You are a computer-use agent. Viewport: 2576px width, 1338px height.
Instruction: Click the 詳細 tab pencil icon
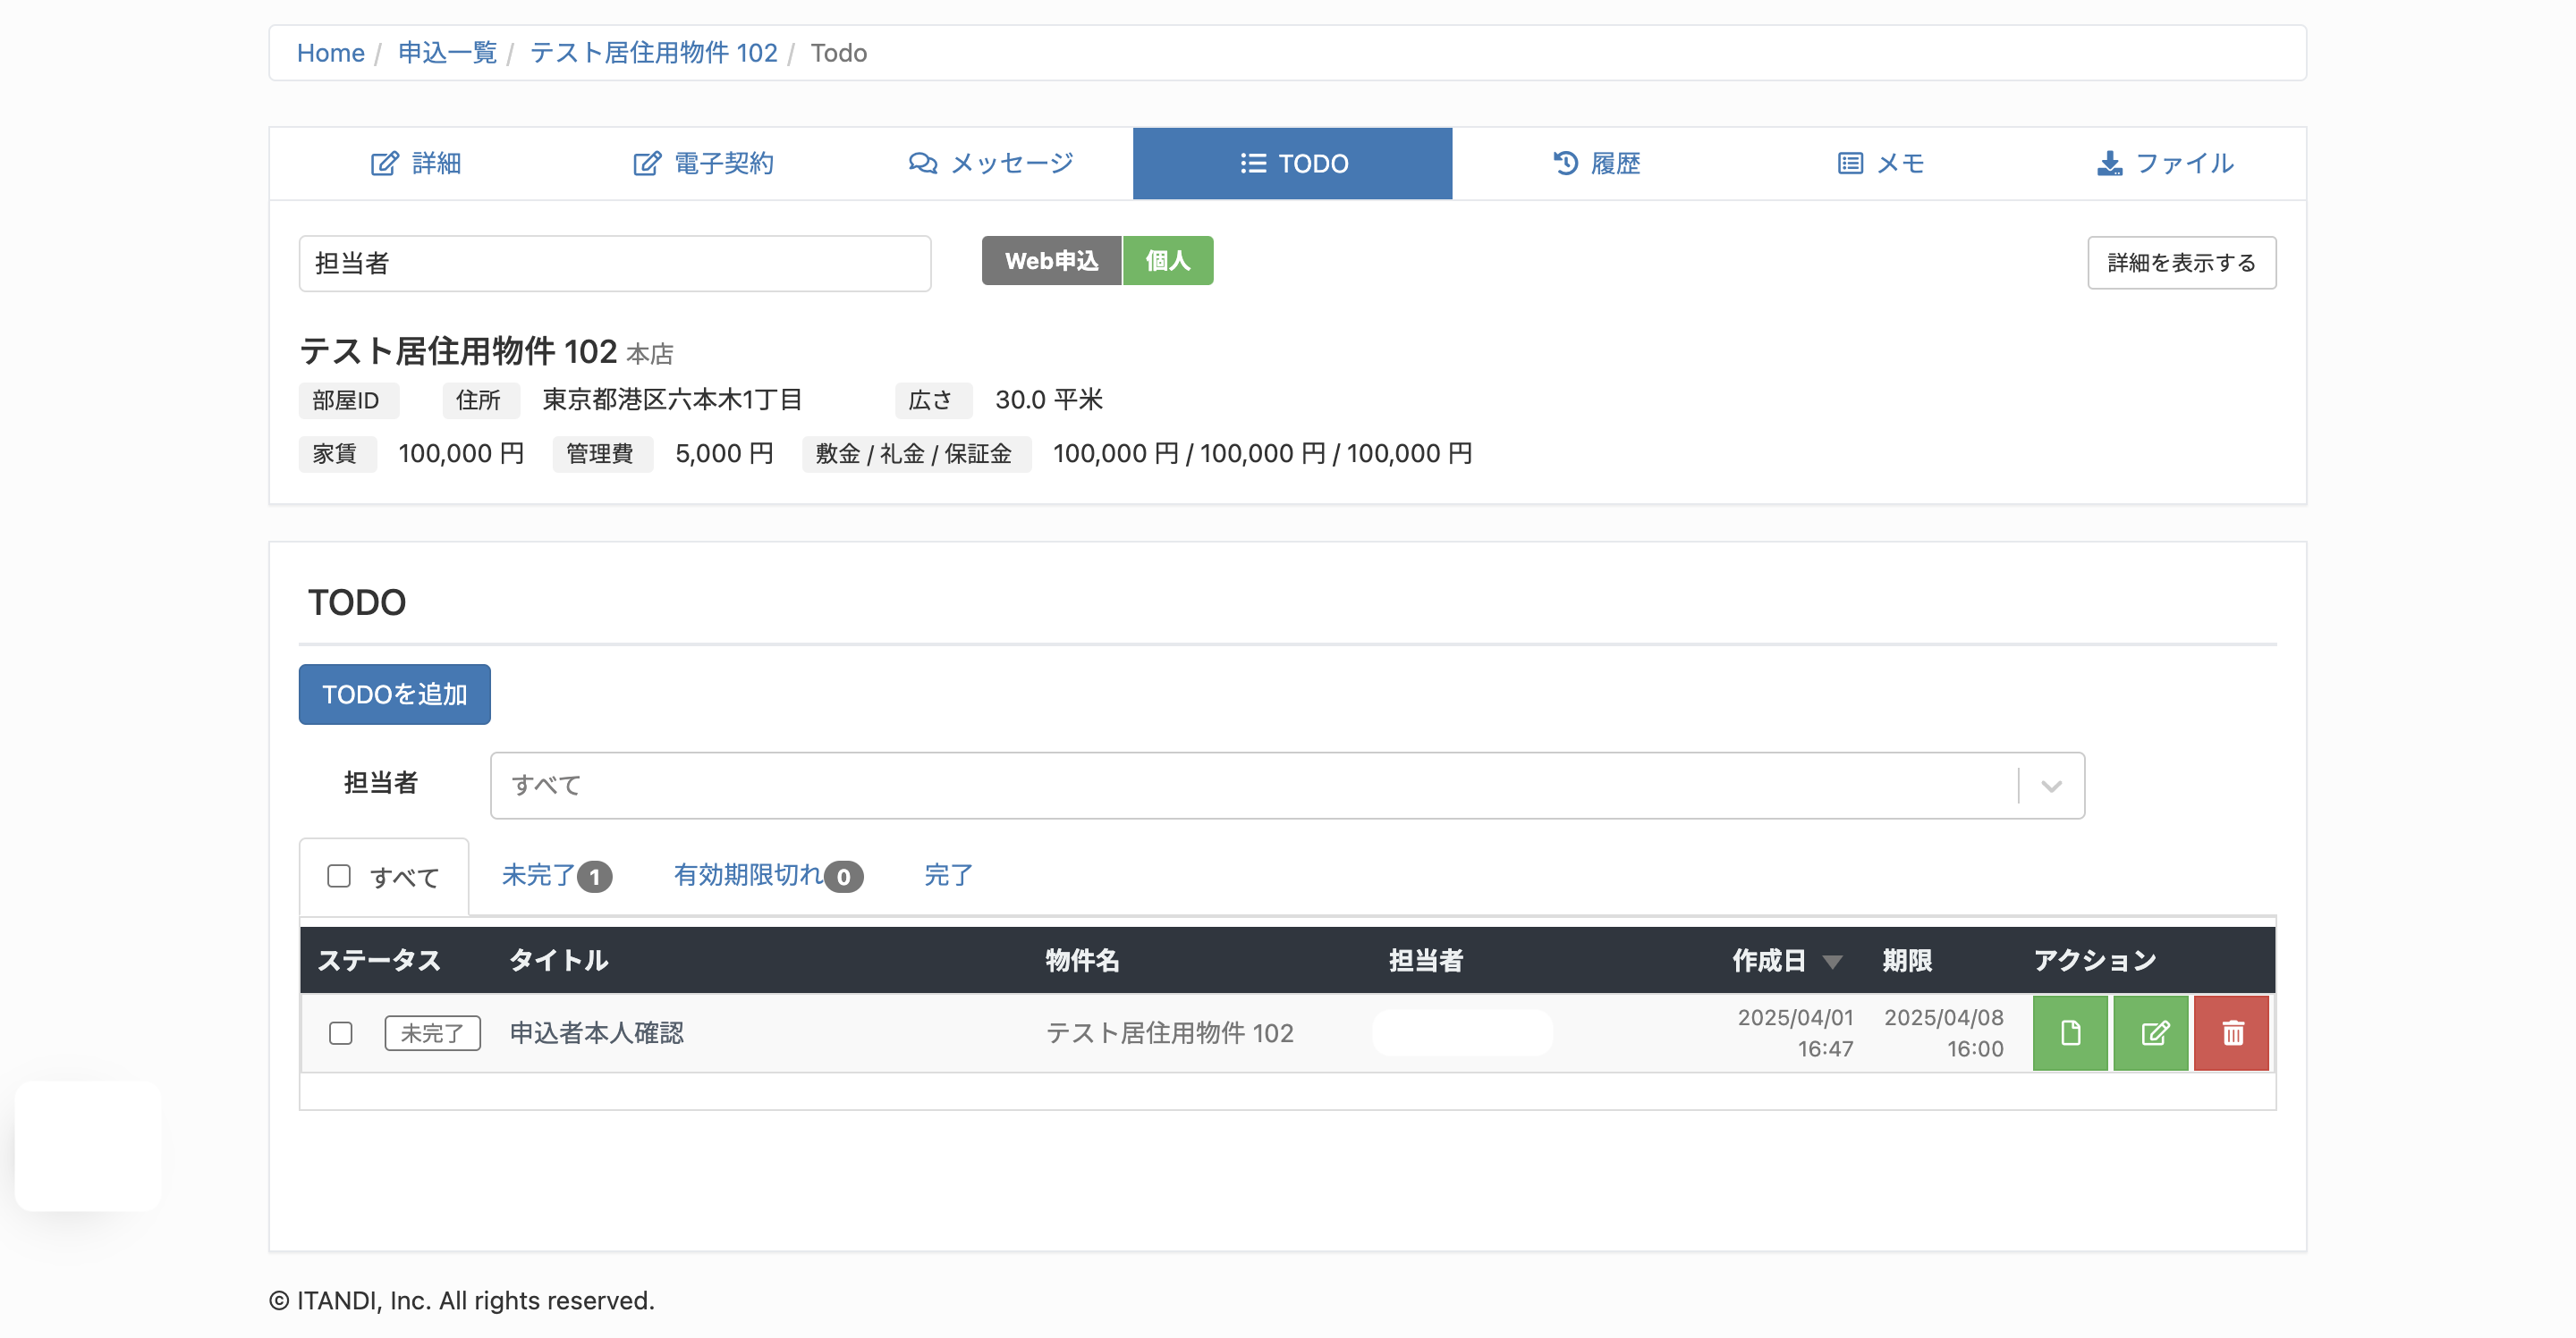384,163
